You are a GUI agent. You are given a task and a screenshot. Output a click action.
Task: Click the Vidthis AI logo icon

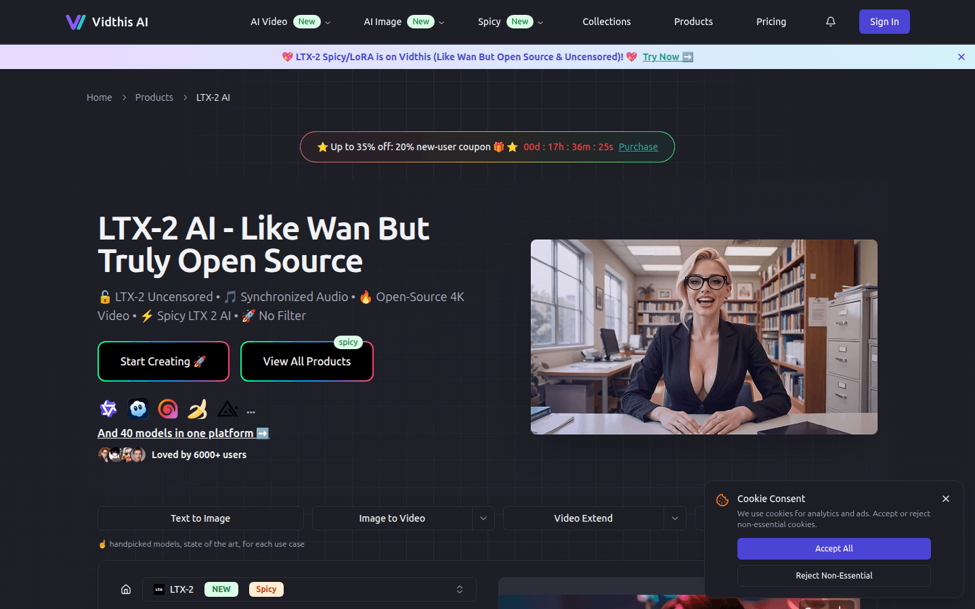click(x=76, y=22)
